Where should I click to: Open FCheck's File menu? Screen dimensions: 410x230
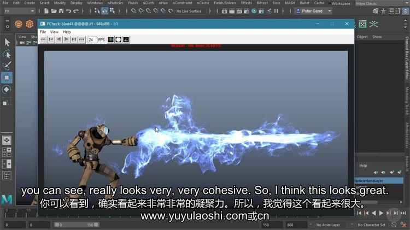point(43,32)
